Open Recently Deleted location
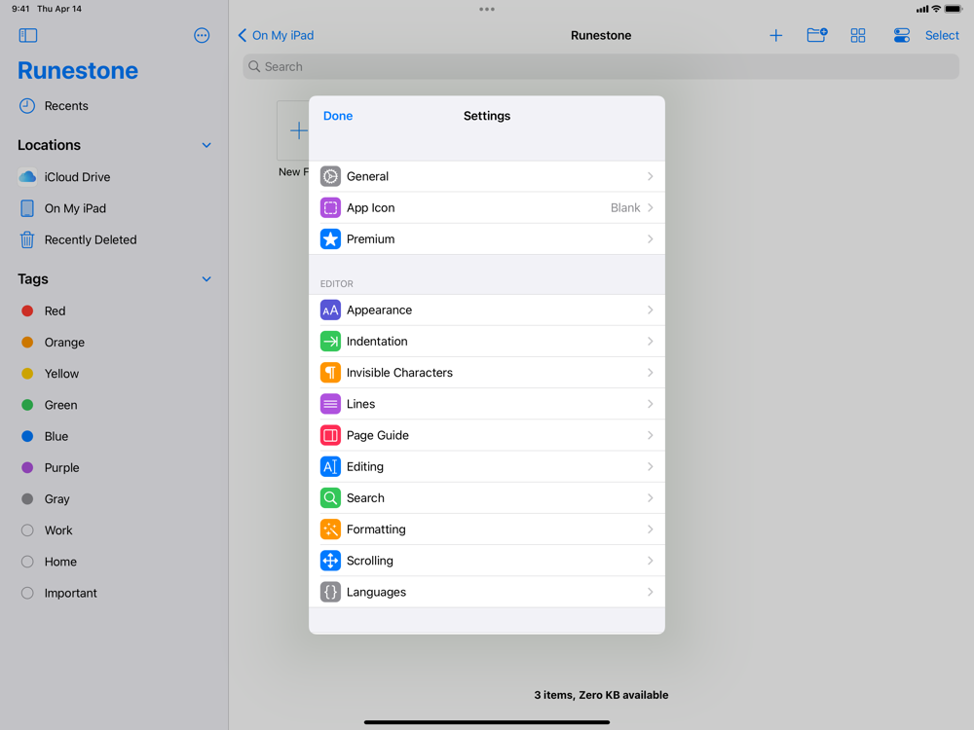Image resolution: width=974 pixels, height=730 pixels. (x=115, y=239)
